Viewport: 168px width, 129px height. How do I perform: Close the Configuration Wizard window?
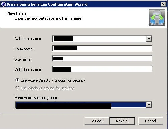click(163, 4)
